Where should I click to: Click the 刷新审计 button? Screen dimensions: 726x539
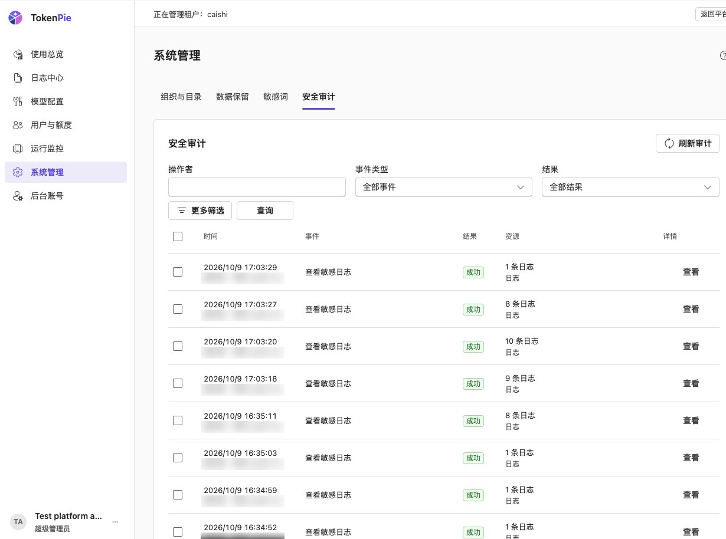pyautogui.click(x=688, y=143)
